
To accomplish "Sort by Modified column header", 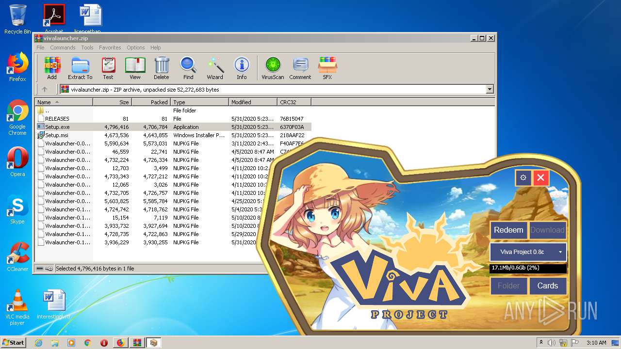I will point(253,102).
